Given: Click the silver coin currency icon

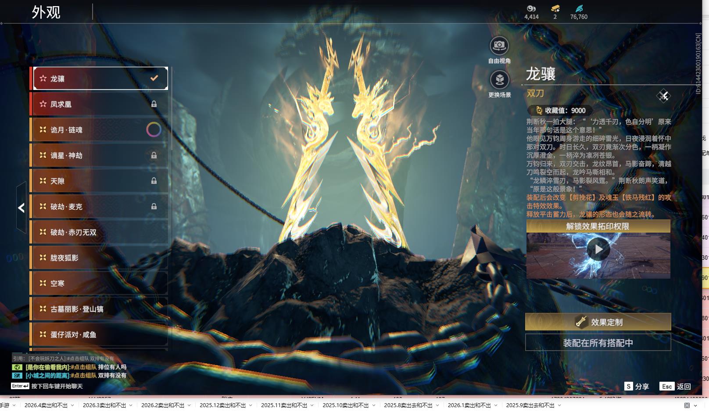Looking at the screenshot, I should (531, 8).
